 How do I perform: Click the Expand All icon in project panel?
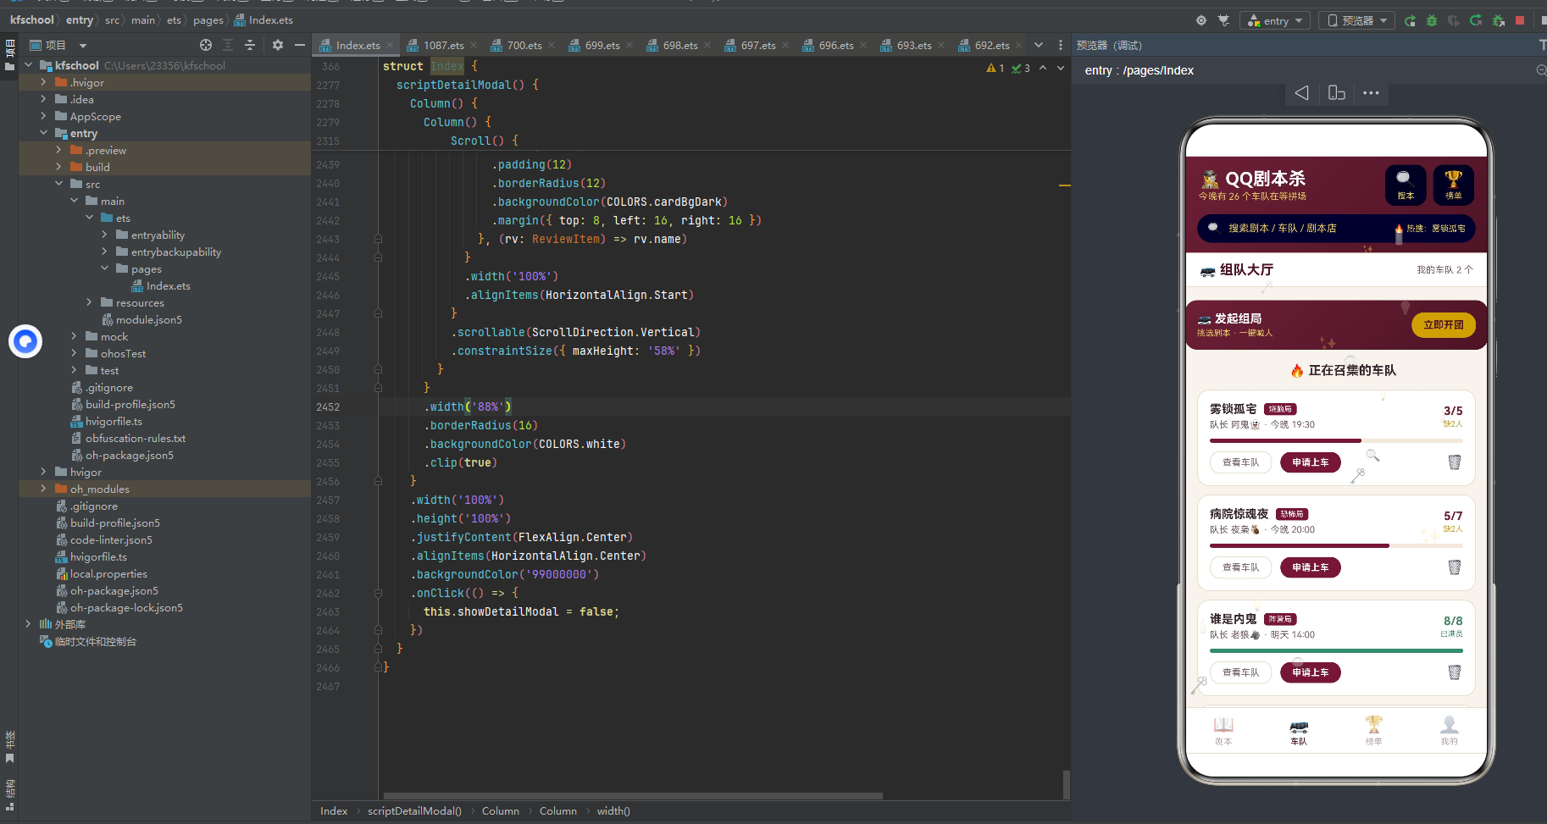(228, 45)
